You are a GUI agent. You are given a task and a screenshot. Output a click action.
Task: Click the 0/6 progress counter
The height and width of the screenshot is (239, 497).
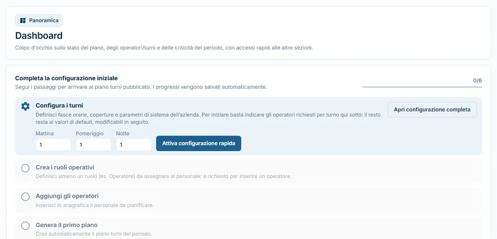click(477, 80)
